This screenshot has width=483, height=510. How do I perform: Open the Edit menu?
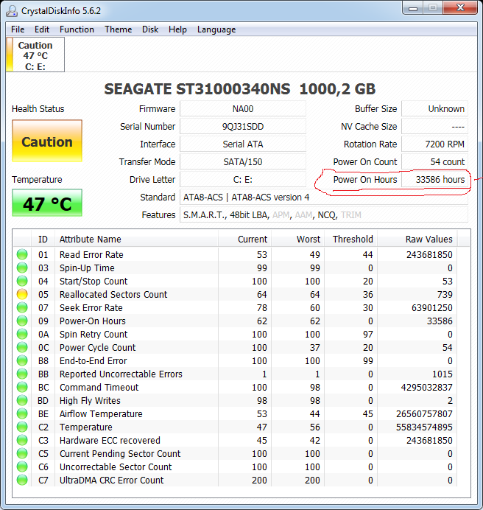[42, 29]
